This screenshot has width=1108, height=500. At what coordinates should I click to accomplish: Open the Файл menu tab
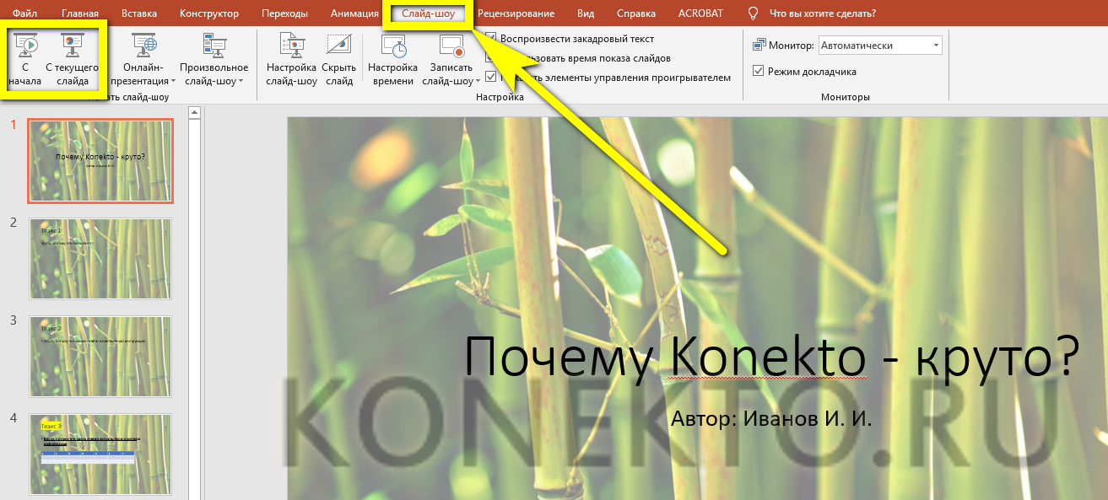(24, 13)
